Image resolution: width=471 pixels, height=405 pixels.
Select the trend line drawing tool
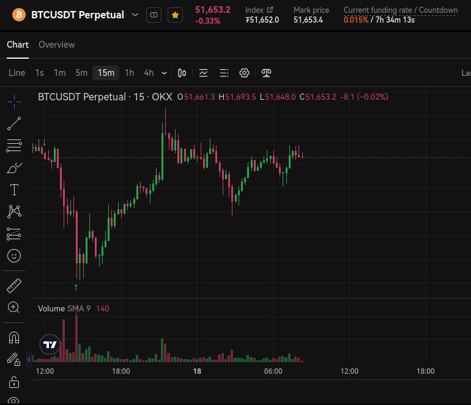[x=14, y=124]
